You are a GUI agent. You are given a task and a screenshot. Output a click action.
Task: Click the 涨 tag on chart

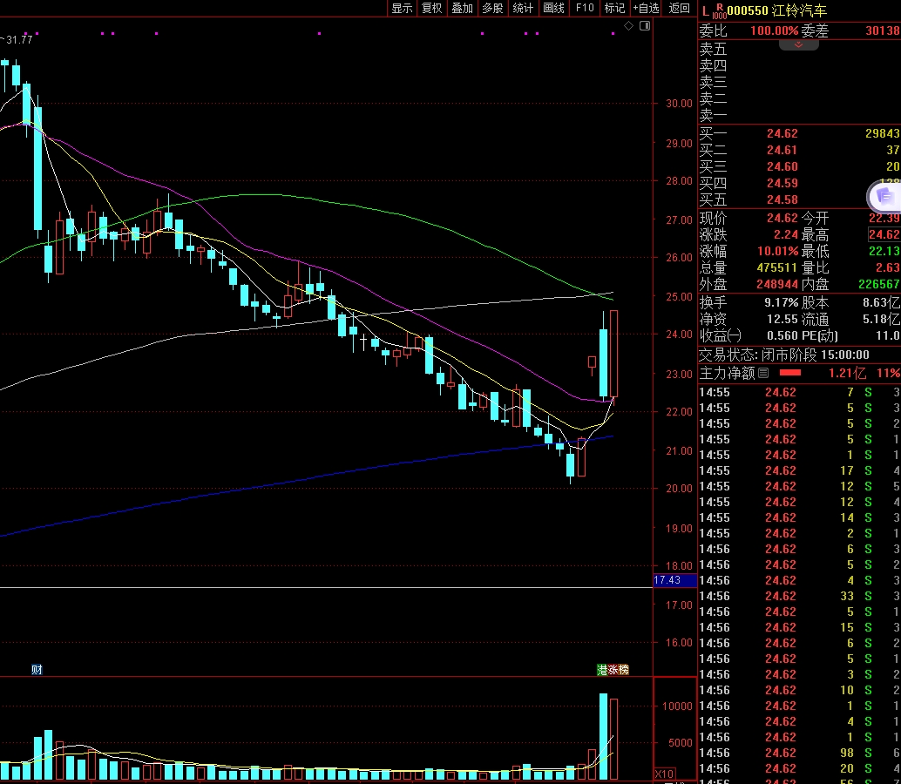[x=613, y=670]
